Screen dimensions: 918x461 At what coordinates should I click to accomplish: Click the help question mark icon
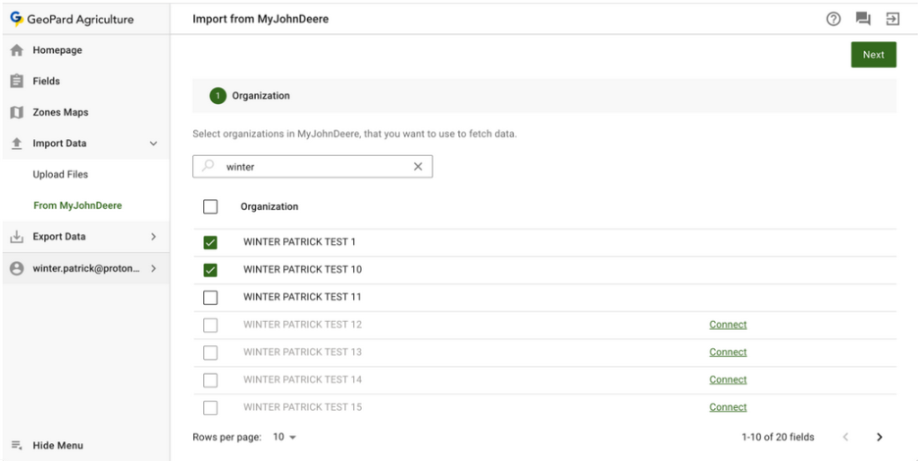click(833, 19)
